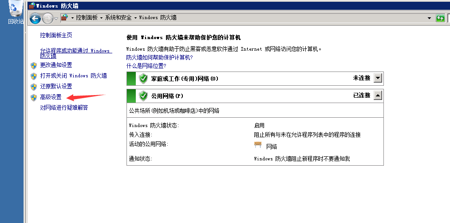450x223 pixels.
Task: Collapse 公用网络 section arrow
Action: [378, 96]
